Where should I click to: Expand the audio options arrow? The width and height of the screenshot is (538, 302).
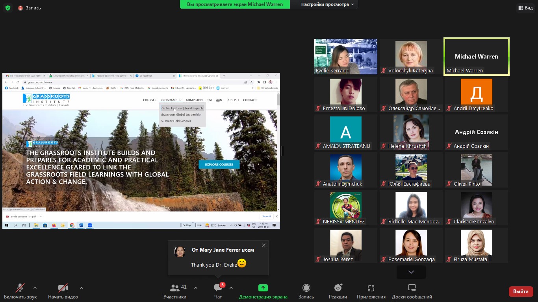(x=35, y=288)
